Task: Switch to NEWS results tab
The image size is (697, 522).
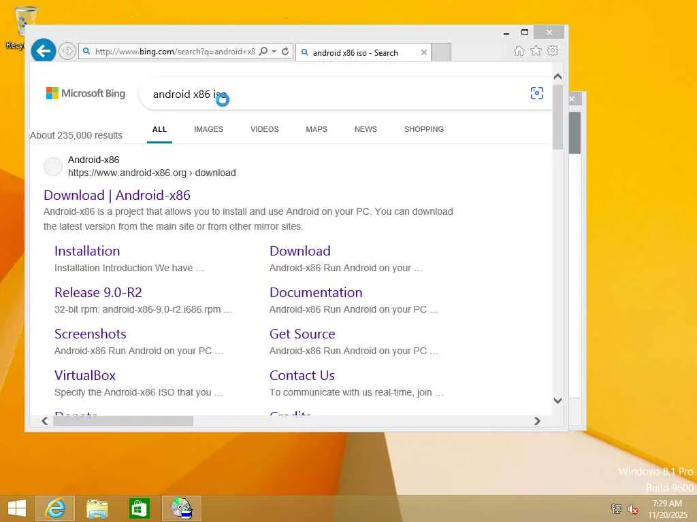Action: 366,129
